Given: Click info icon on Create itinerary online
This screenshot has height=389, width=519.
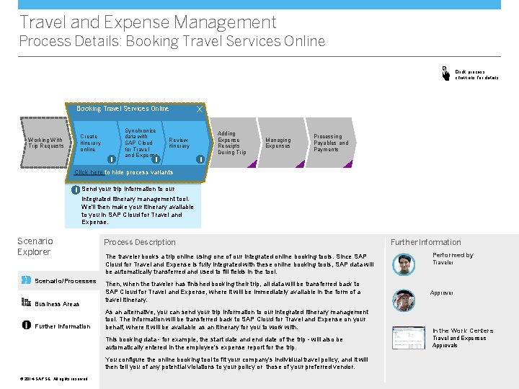Looking at the screenshot, I should (112, 159).
